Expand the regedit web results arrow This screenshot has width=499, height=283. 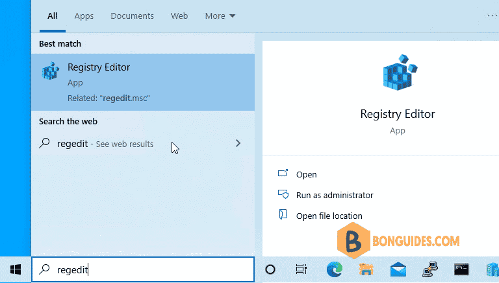[238, 143]
